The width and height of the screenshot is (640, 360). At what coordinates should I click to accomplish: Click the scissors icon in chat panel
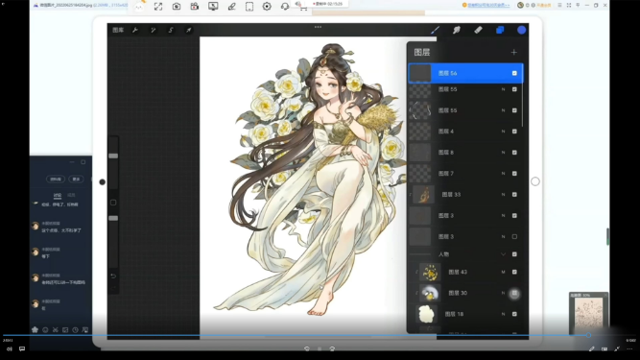point(55,330)
